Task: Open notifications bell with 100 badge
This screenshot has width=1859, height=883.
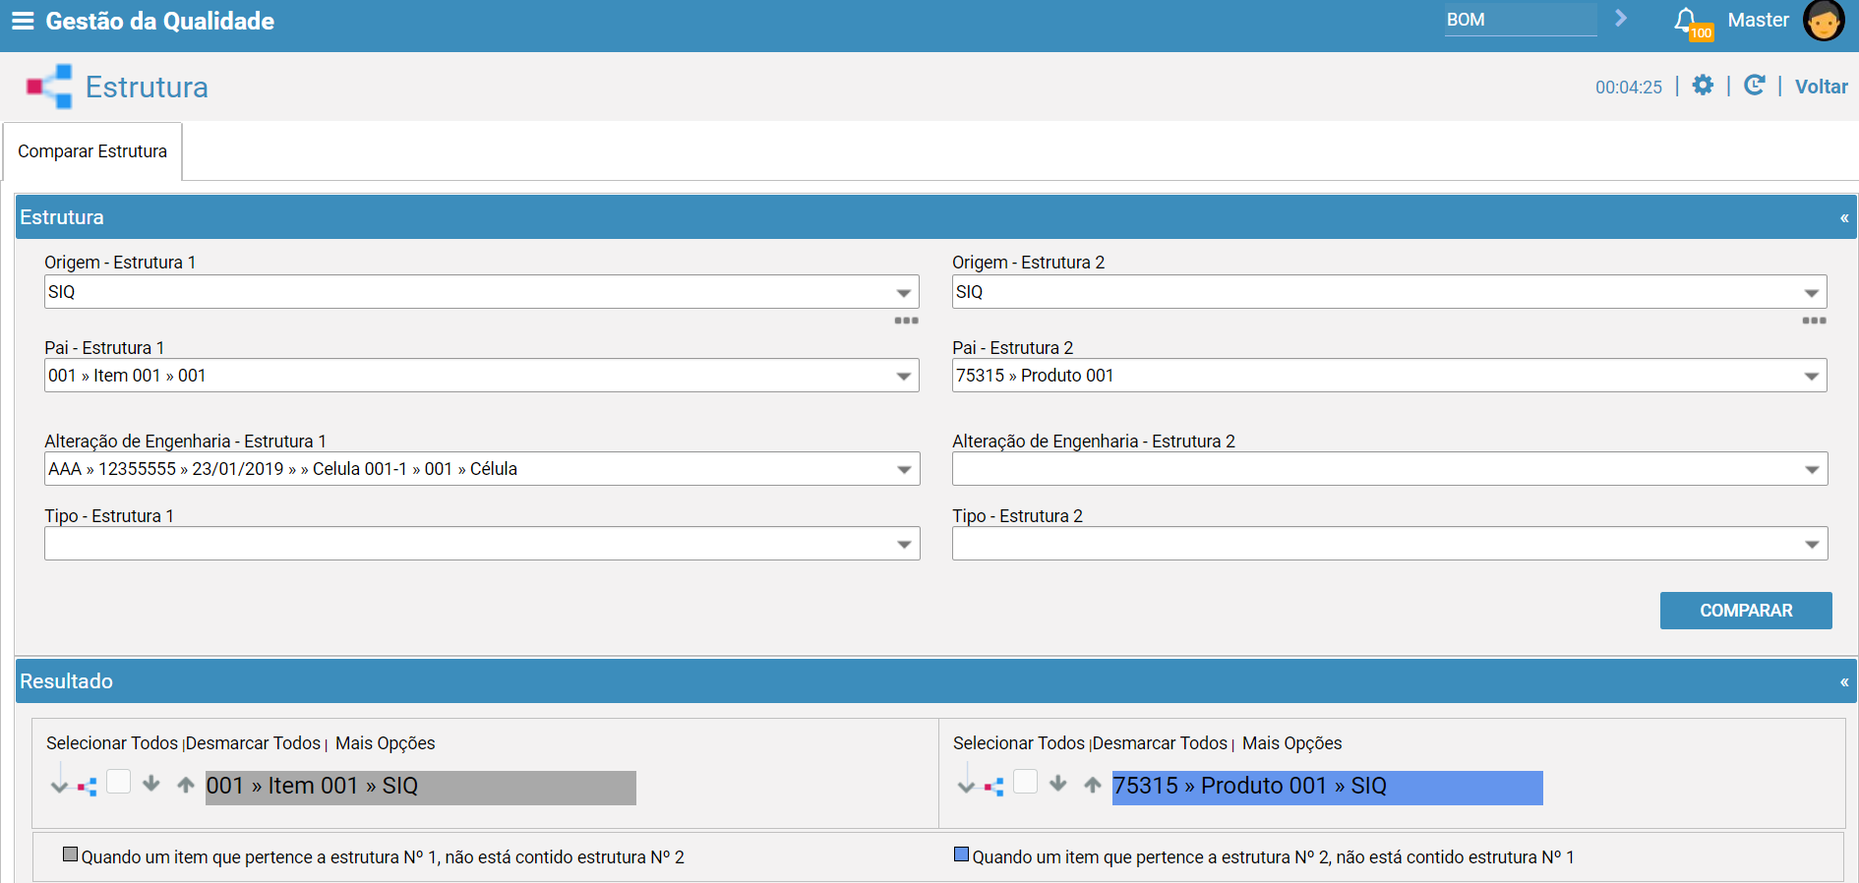Action: click(x=1691, y=23)
